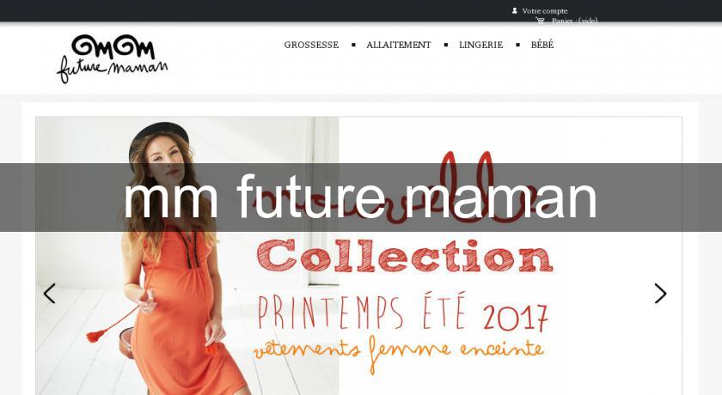This screenshot has width=722, height=395.
Task: Click the square bullet after ALLAITEMENT
Action: (x=446, y=45)
